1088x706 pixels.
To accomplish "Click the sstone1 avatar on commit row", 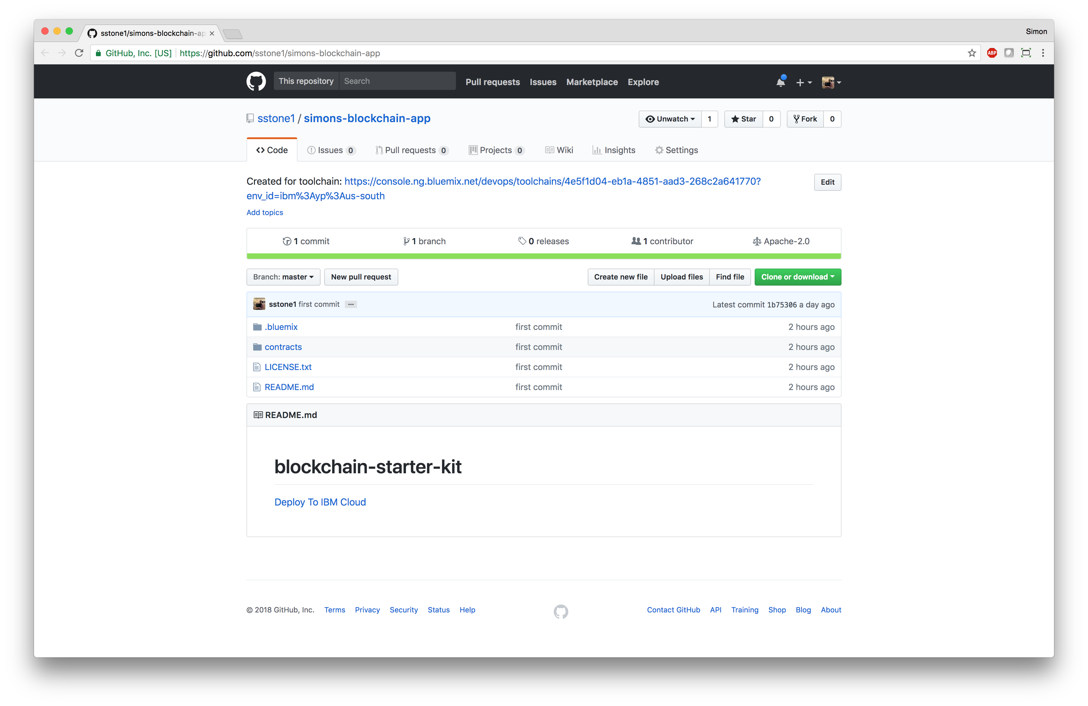I will (x=259, y=304).
